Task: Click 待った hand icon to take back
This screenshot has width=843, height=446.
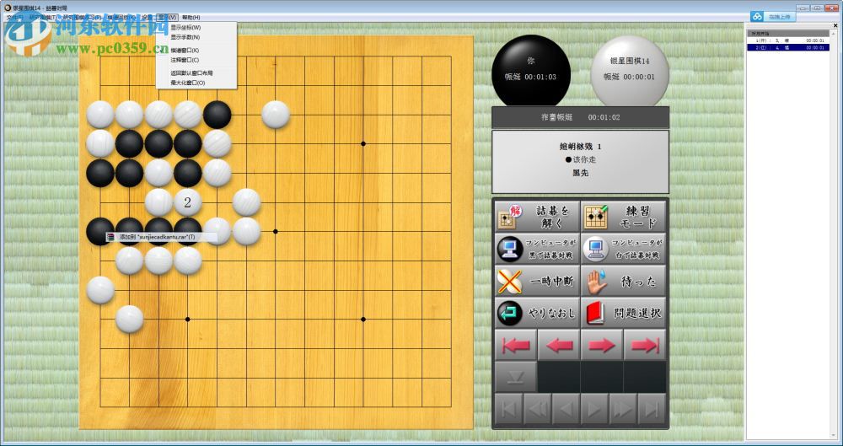Action: click(624, 281)
